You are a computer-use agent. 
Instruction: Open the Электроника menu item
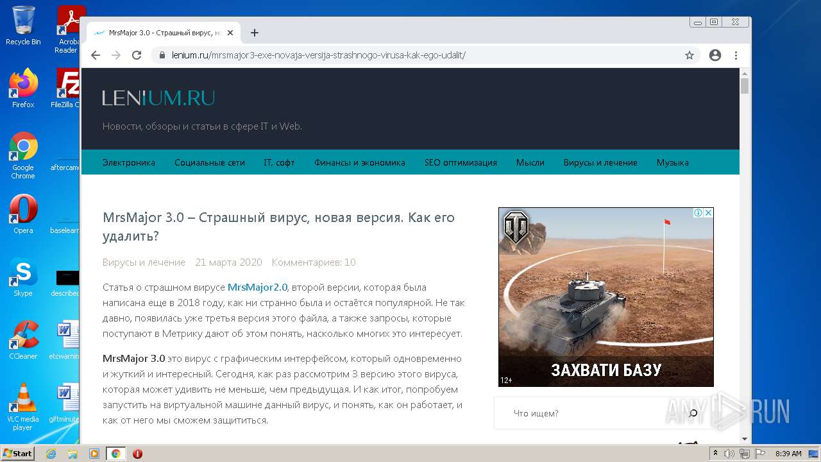point(129,162)
